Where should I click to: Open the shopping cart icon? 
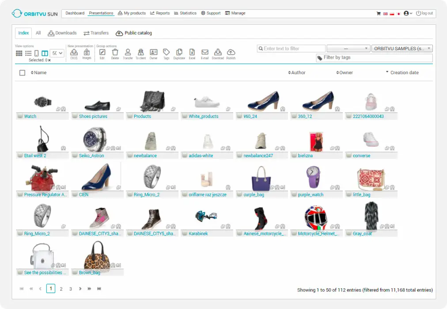(379, 13)
